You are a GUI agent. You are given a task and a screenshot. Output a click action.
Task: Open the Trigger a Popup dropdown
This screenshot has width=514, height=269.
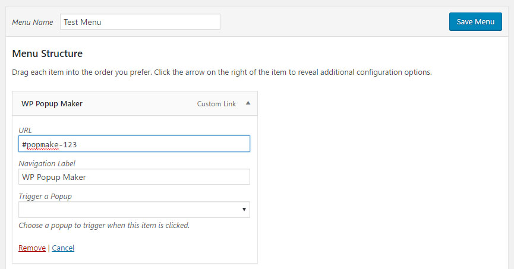click(x=134, y=210)
